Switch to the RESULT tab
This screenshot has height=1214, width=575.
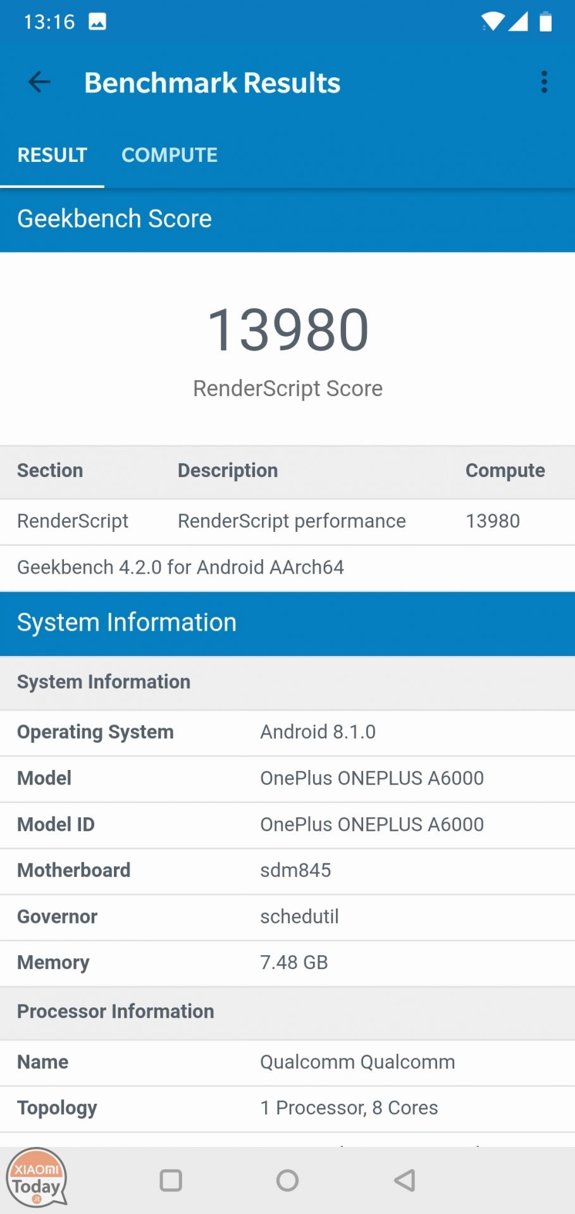(52, 155)
